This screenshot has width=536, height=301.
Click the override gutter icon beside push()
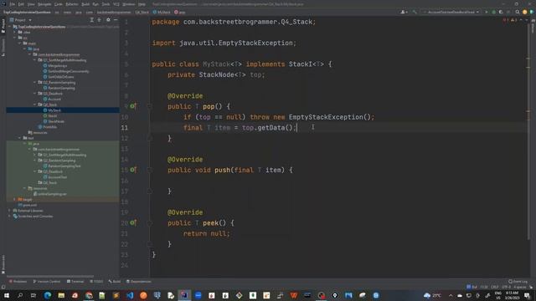pyautogui.click(x=133, y=170)
